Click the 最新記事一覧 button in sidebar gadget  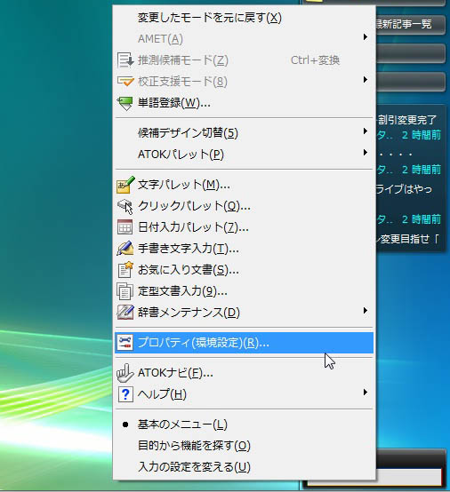410,25
